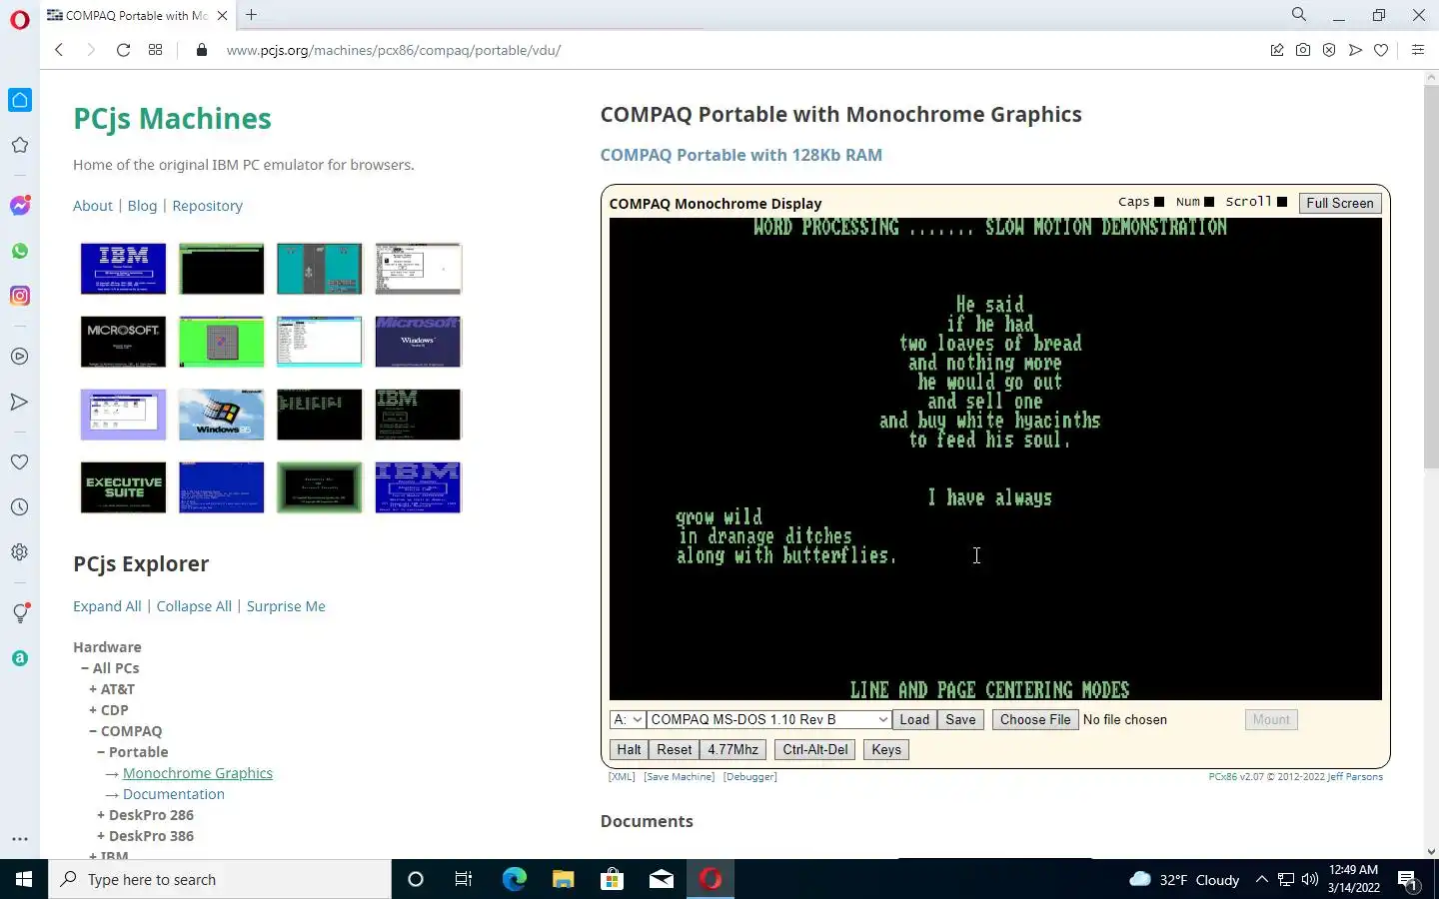Open Monochrome Graphics tree link
The image size is (1439, 899).
198,773
